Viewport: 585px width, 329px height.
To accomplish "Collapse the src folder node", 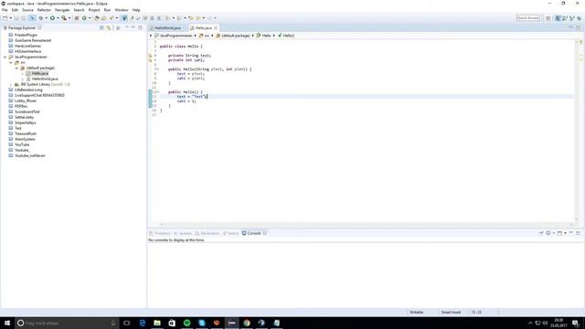I will pos(11,63).
